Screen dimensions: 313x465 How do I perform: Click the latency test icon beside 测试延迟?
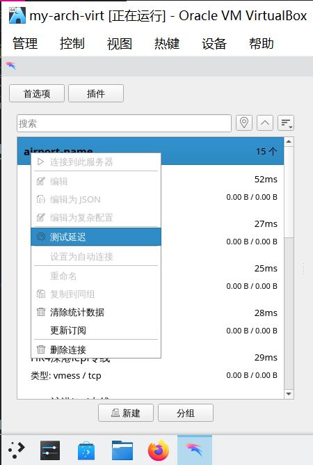(x=41, y=237)
